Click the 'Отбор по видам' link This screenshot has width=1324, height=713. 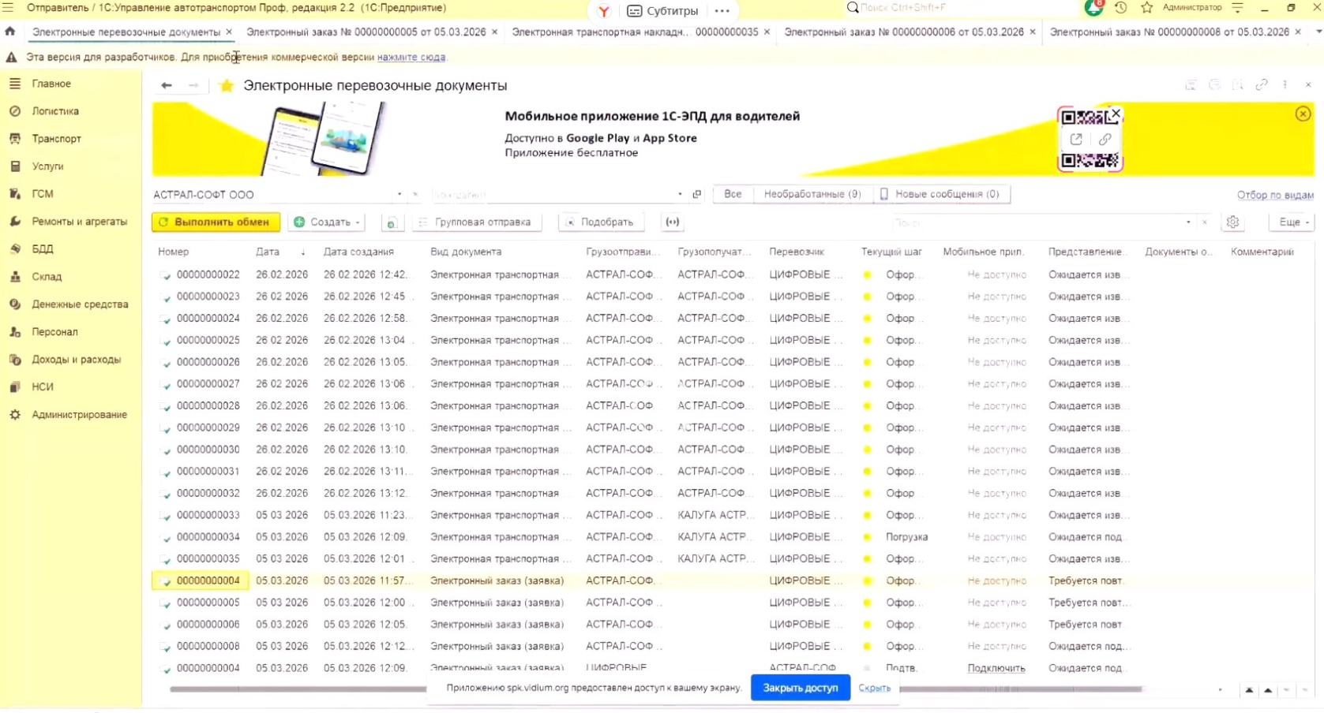(x=1274, y=195)
